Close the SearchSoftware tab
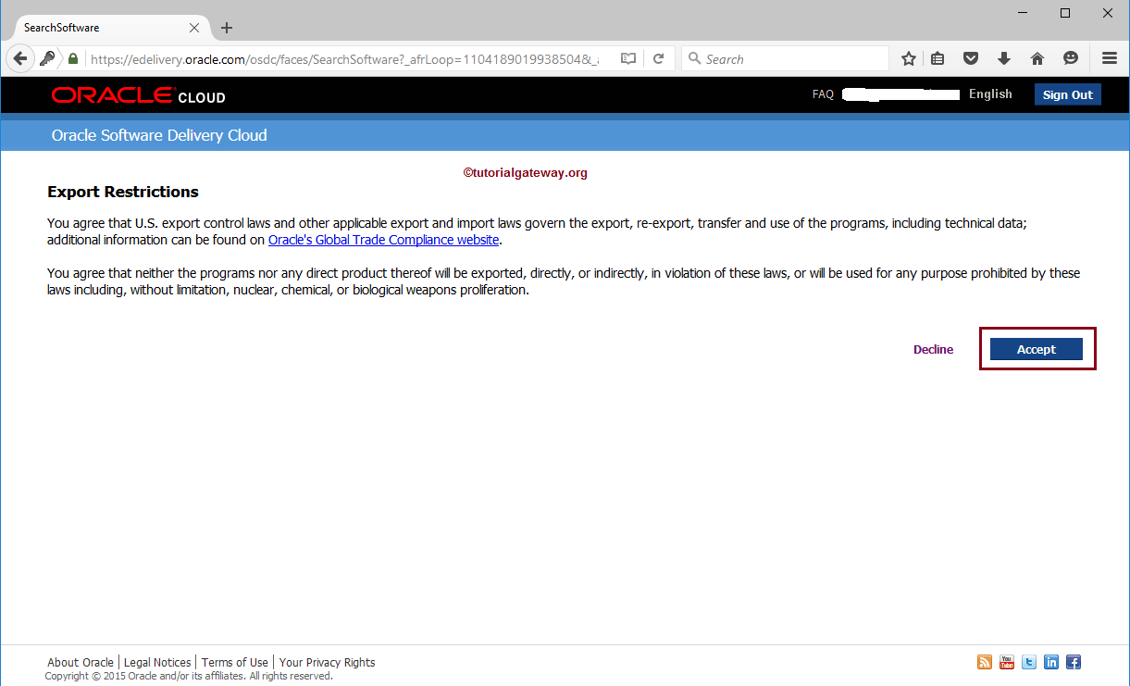 click(x=194, y=28)
